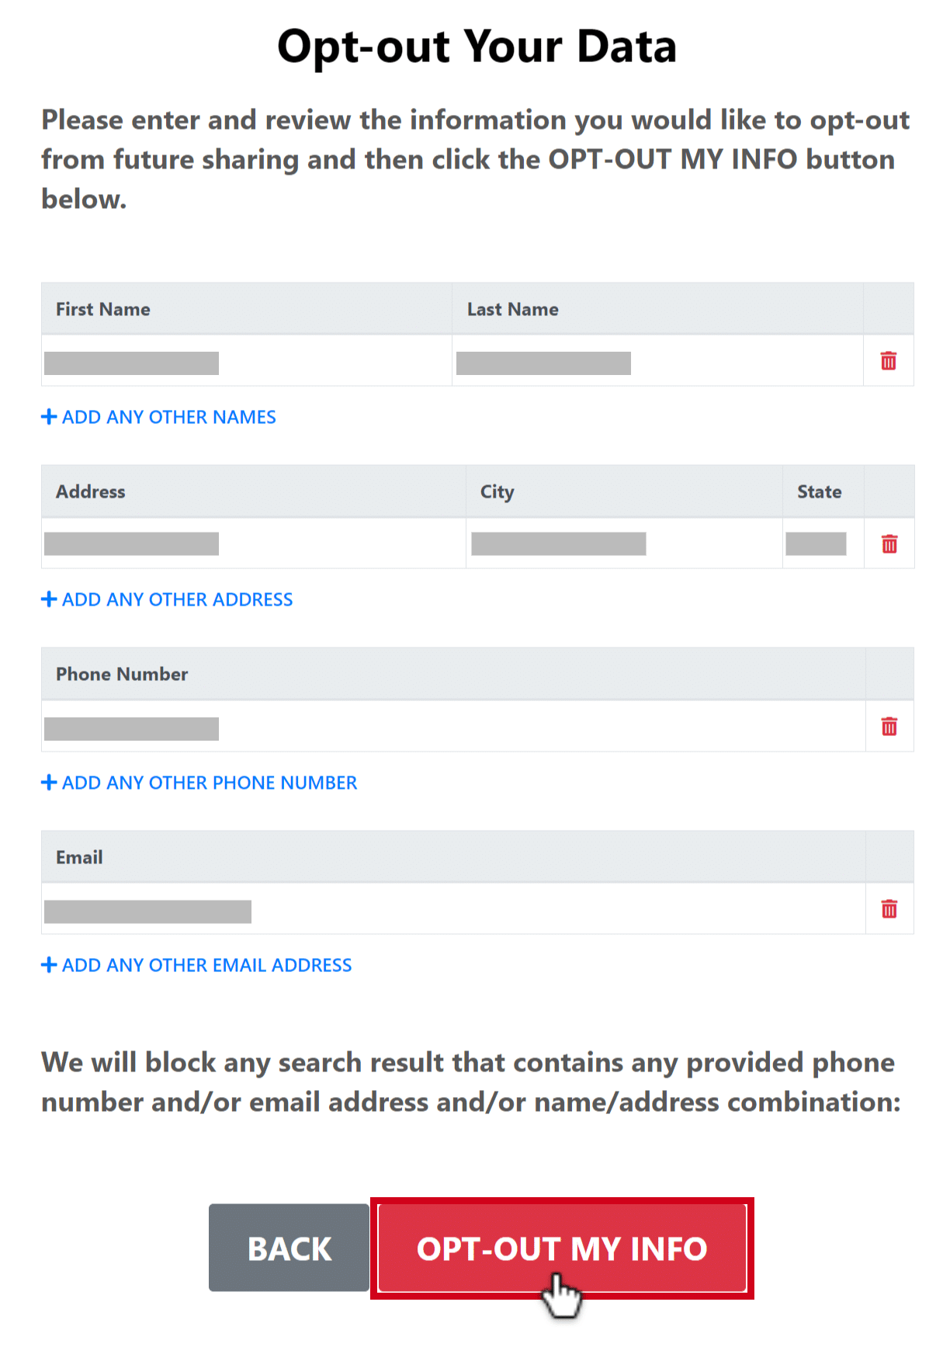Focus the City input field
The height and width of the screenshot is (1361, 943).
(x=559, y=544)
